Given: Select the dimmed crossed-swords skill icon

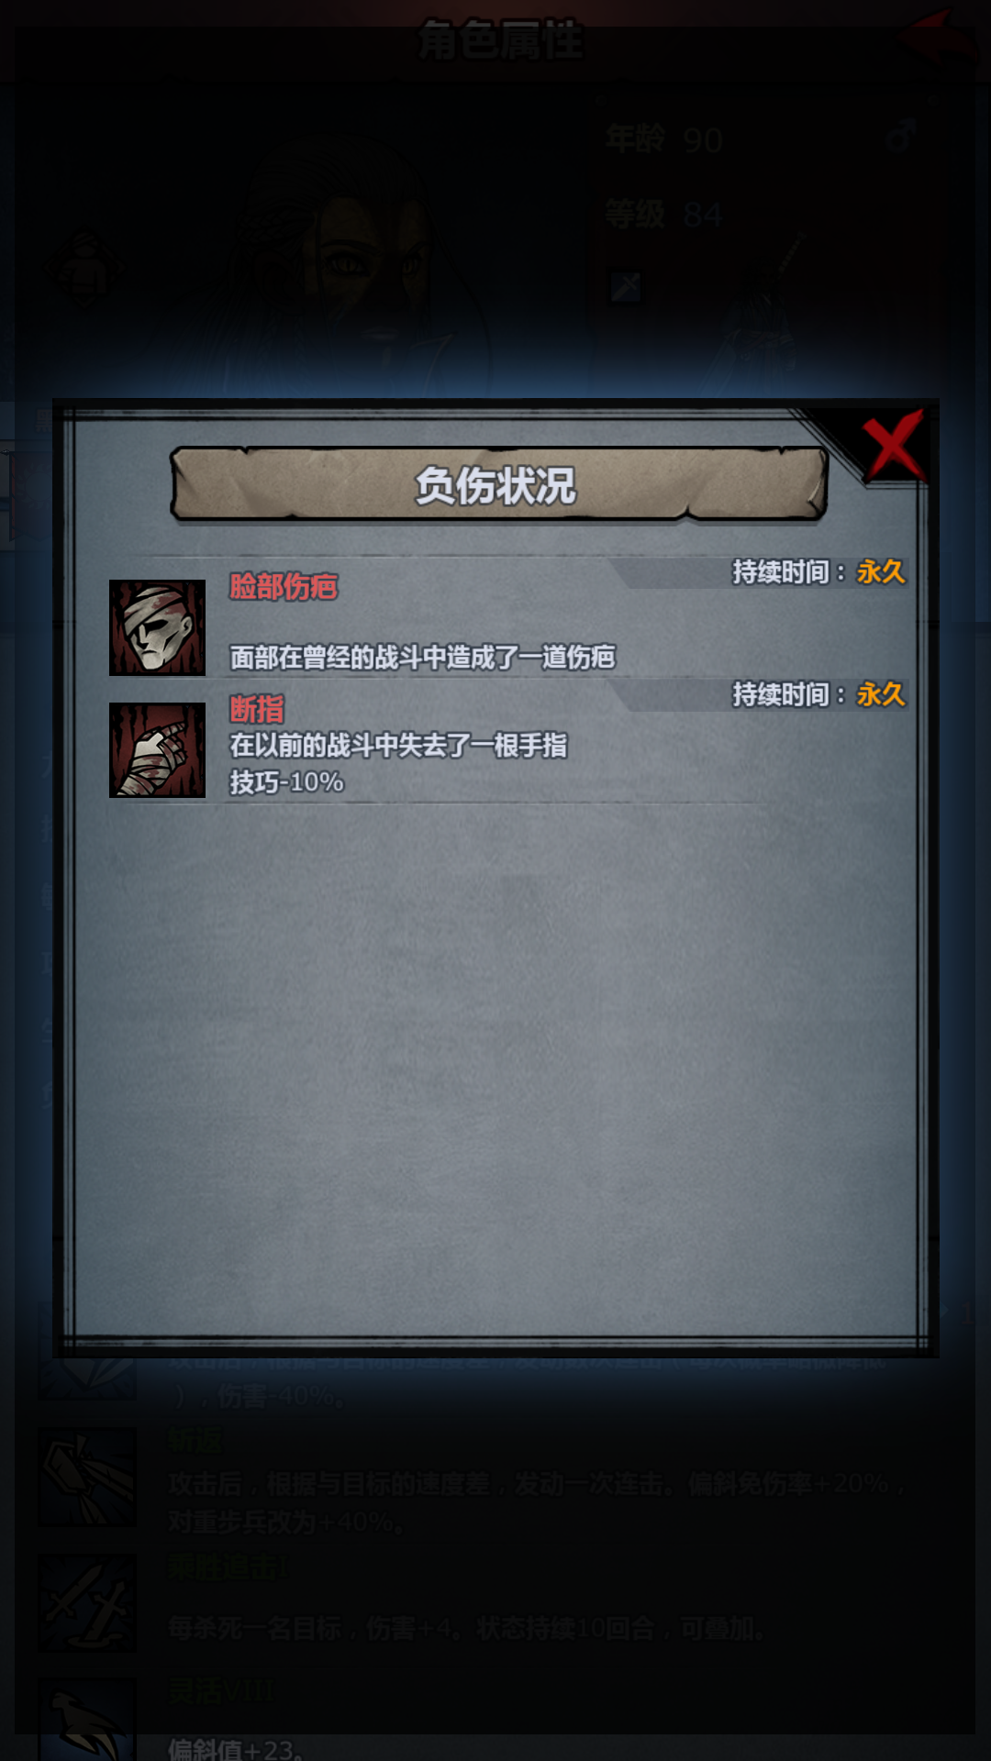Looking at the screenshot, I should (x=87, y=1604).
